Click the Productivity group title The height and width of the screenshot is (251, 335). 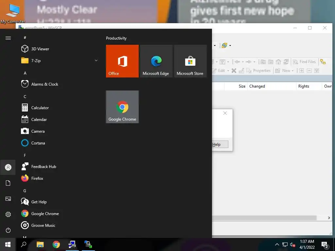point(116,38)
